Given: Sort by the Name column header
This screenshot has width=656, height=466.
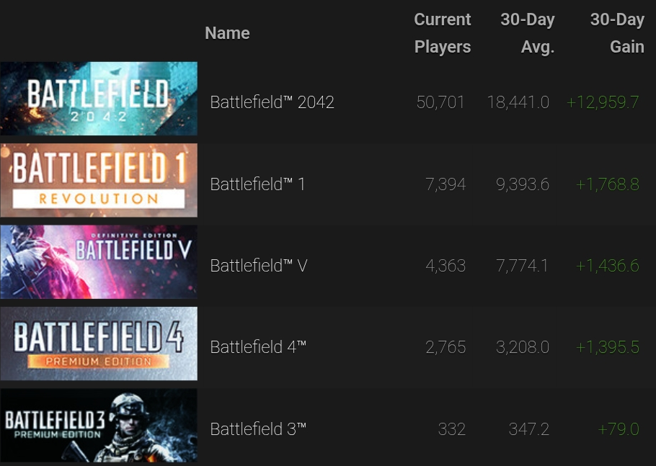Looking at the screenshot, I should click(x=227, y=33).
